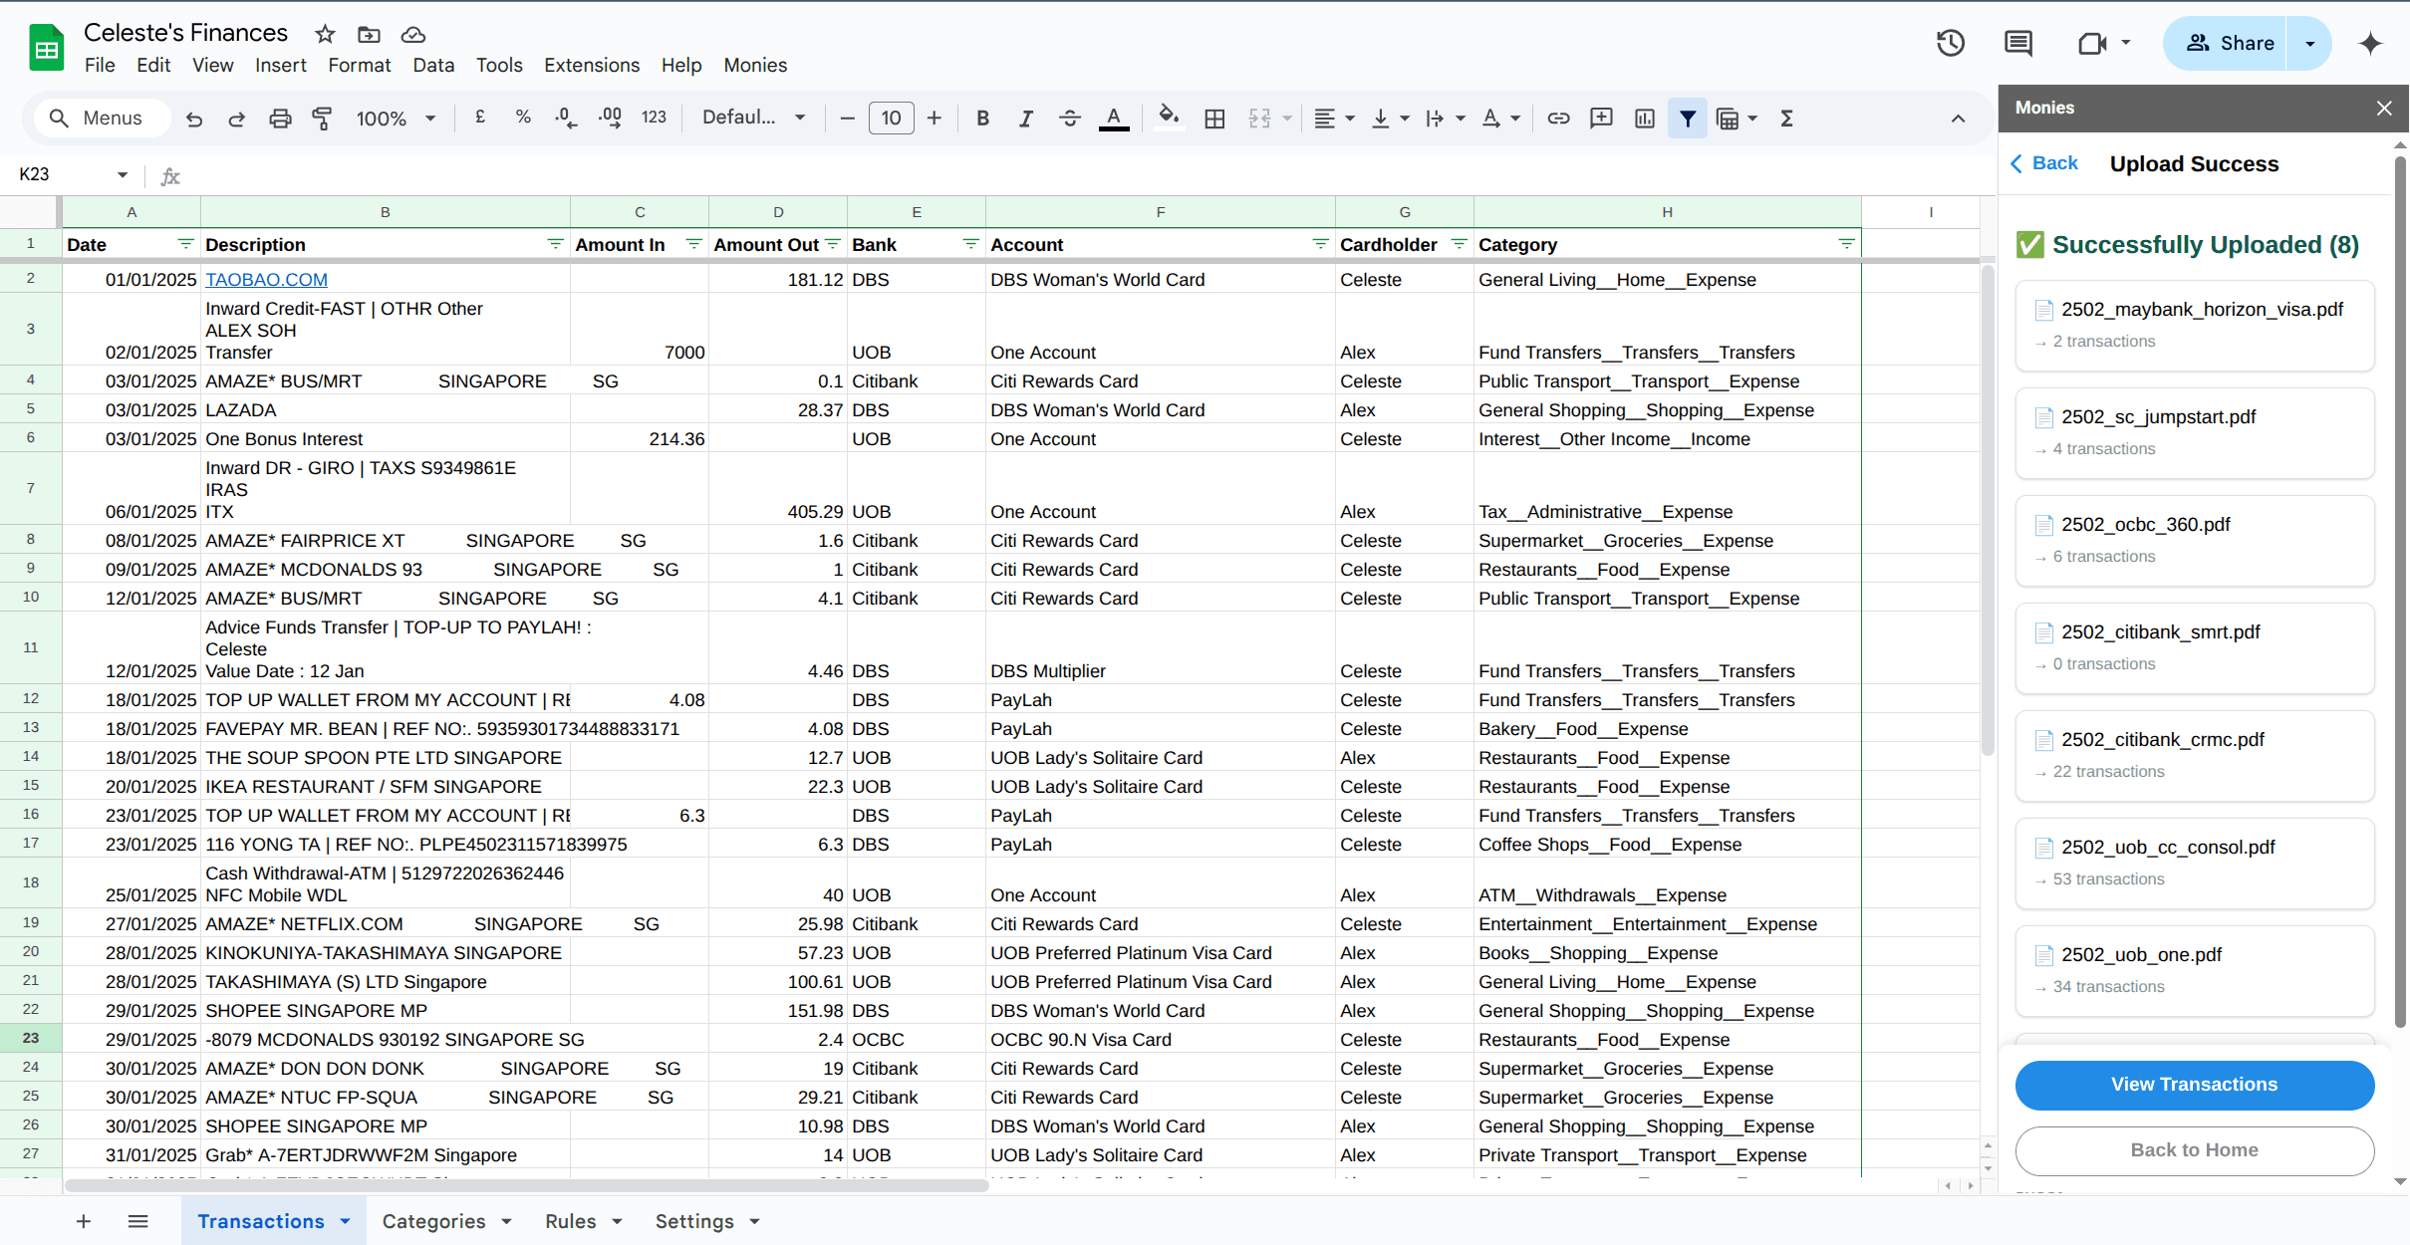Select the paint format tool

[322, 119]
